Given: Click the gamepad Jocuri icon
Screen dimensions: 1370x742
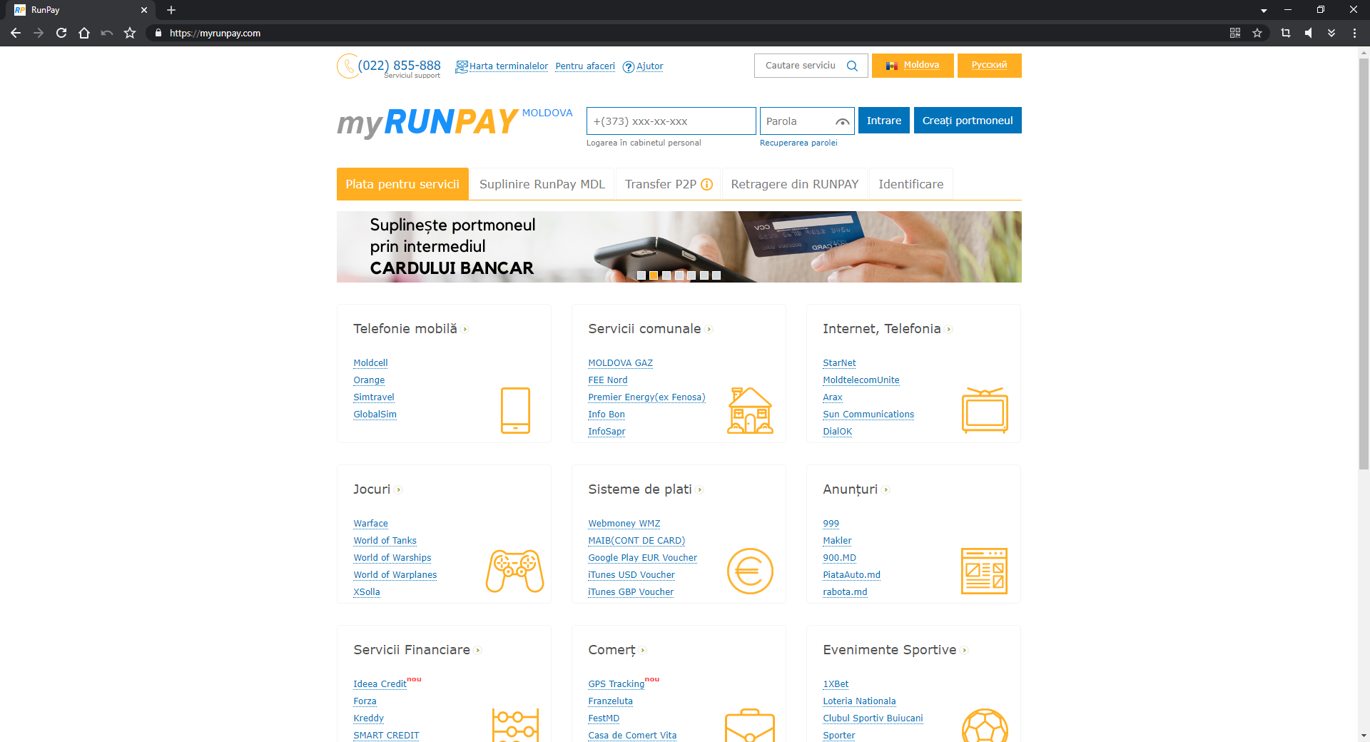Looking at the screenshot, I should point(515,571).
